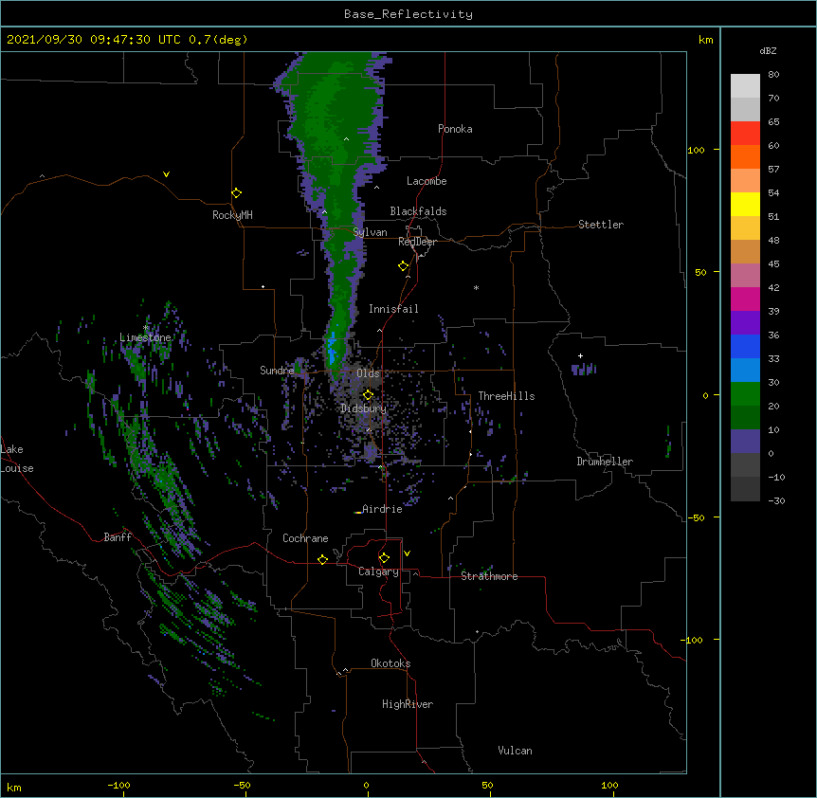Click the dBZ legend heading
817x798 pixels.
[x=768, y=50]
